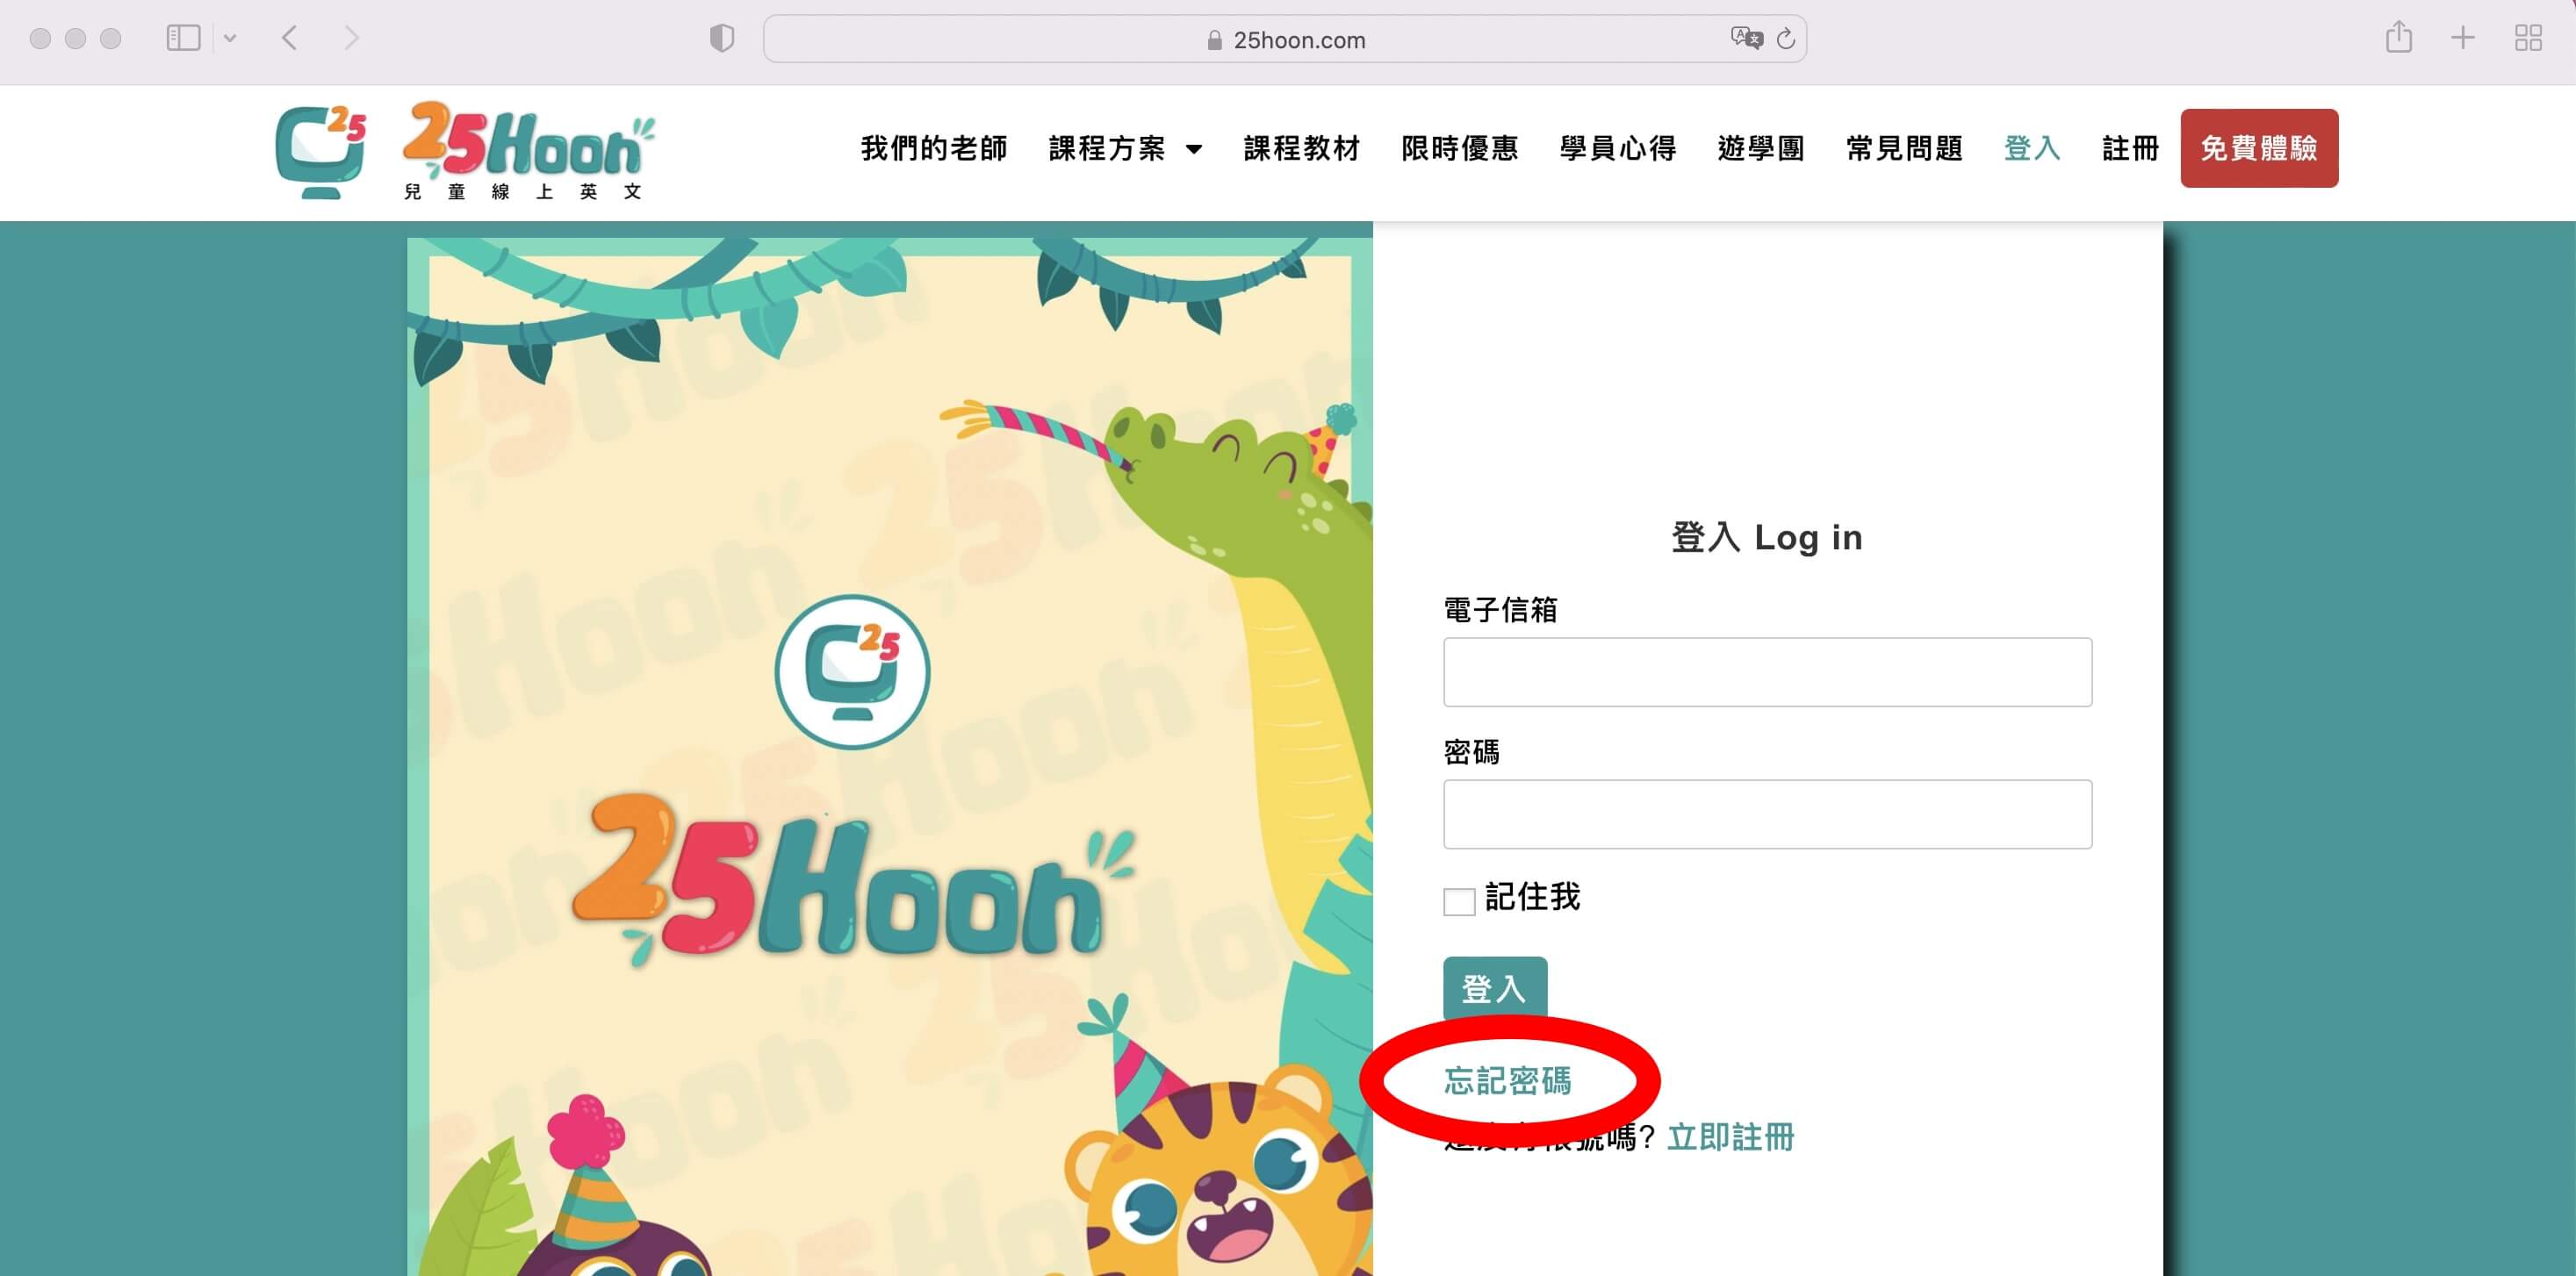Click the 25hoon.com address bar
Screen dimensions: 2576x1276
1284,39
